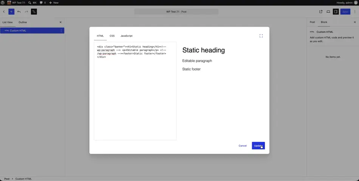The width and height of the screenshot is (359, 181).
Task: Open post preview in new tab icon
Action: pyautogui.click(x=321, y=12)
